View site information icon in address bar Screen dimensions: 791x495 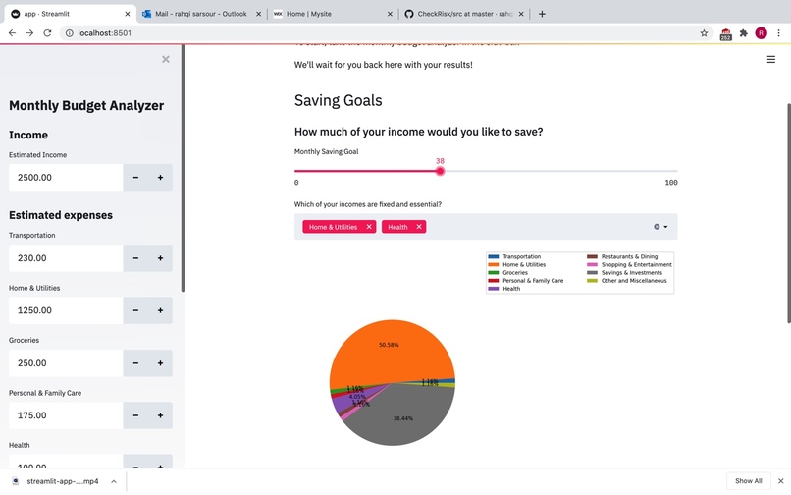[x=70, y=33]
